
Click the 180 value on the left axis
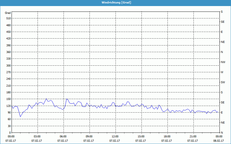coord(8,92)
